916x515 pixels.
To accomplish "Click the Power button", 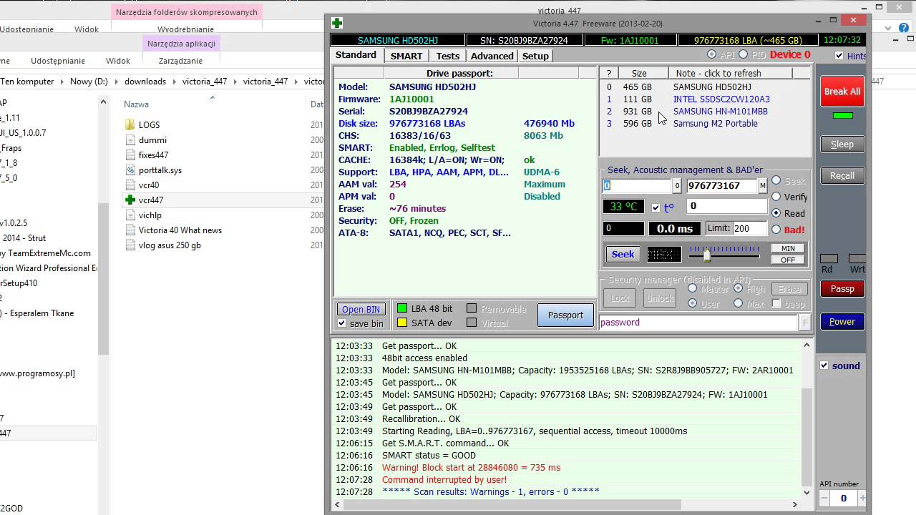I will [842, 322].
